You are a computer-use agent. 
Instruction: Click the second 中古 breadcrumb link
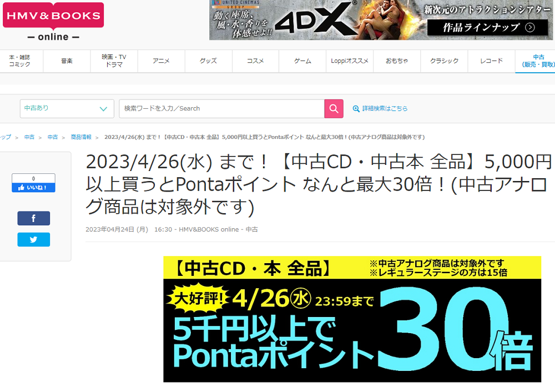coord(53,137)
